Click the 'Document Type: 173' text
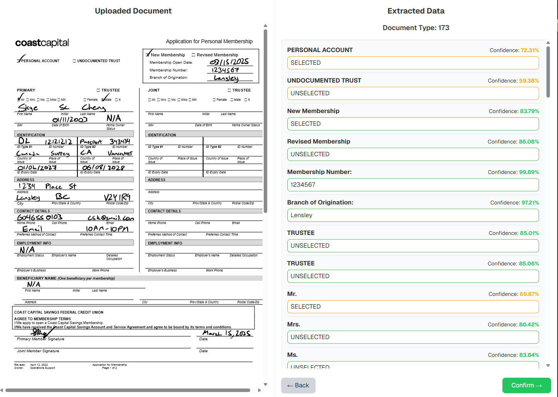The height and width of the screenshot is (397, 558). click(x=416, y=28)
